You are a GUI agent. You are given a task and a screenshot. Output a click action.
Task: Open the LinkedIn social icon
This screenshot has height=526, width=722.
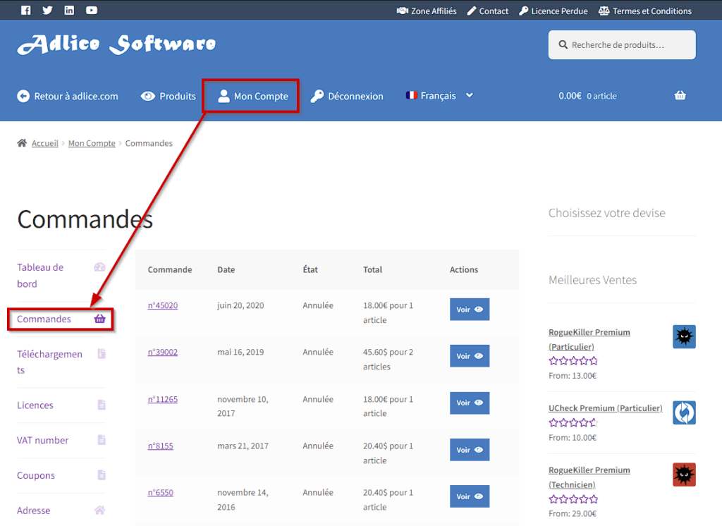69,11
